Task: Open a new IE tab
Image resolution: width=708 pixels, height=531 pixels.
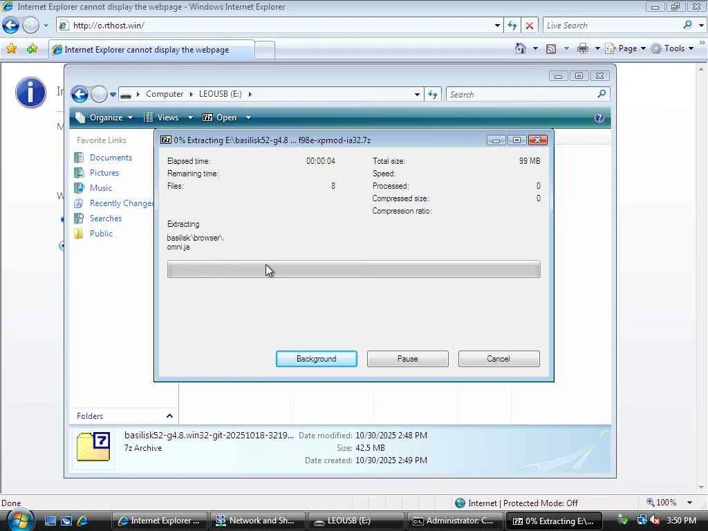Action: 265,50
